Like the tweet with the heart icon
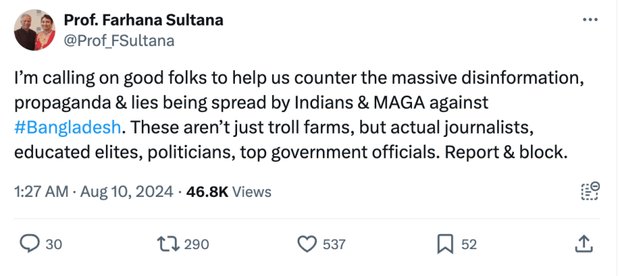The height and width of the screenshot is (276, 620). pyautogui.click(x=306, y=244)
